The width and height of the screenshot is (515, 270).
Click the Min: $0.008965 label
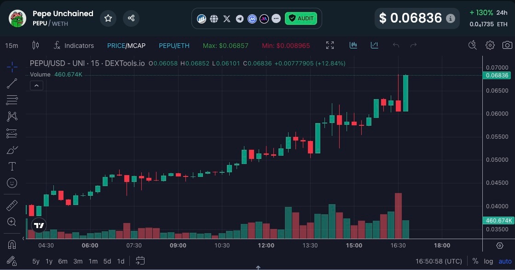286,46
